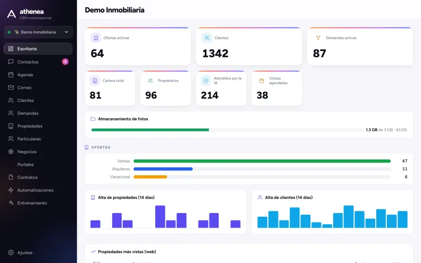The image size is (421, 263).
Task: Click the Propiedades building icon in sidebar
Action: click(11, 126)
